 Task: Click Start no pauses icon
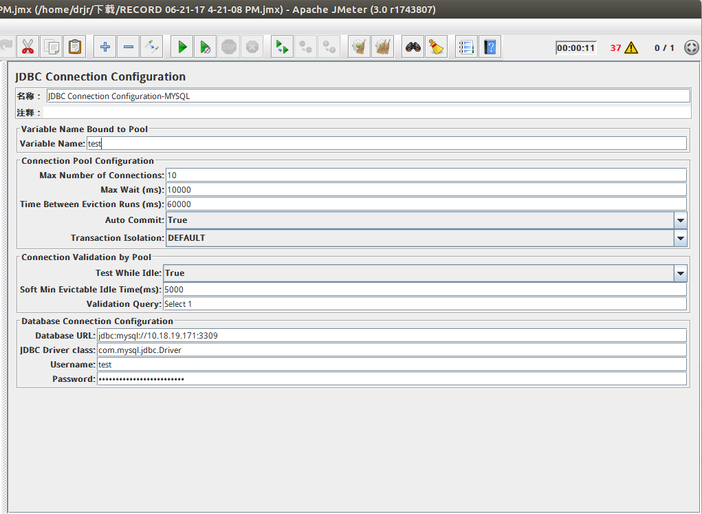(206, 47)
